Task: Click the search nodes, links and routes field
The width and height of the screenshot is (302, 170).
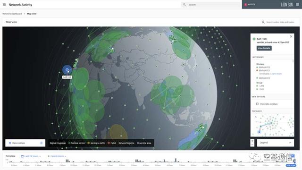Action: 280,22
